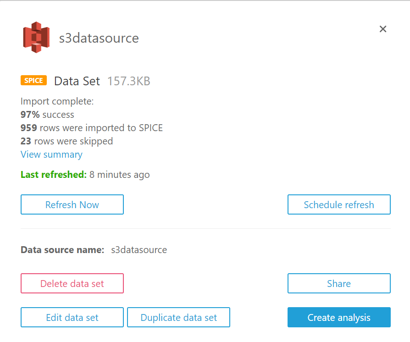Image resolution: width=410 pixels, height=342 pixels.
Task: Click the 23 rows were skipped line
Action: click(66, 141)
